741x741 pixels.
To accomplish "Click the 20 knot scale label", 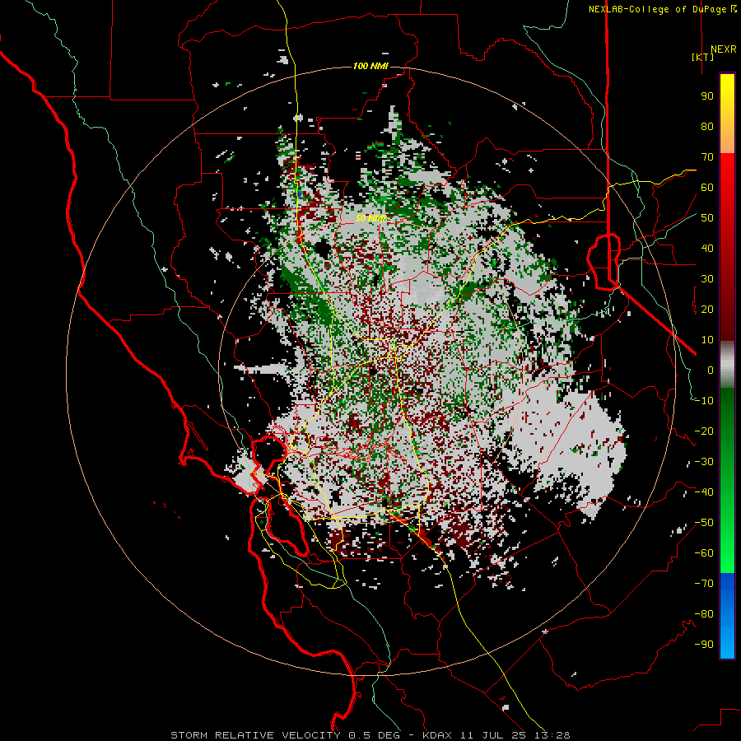I will coord(707,310).
